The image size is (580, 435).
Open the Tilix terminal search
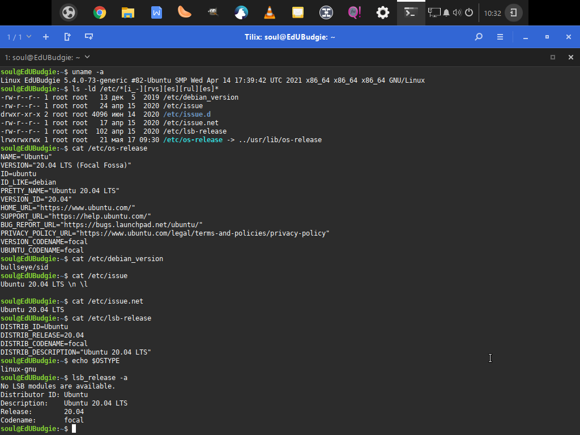479,37
